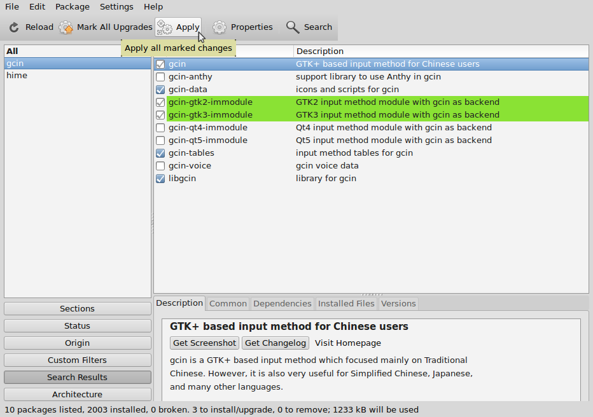The height and width of the screenshot is (417, 593).
Task: Show the Search Results view
Action: (78, 378)
